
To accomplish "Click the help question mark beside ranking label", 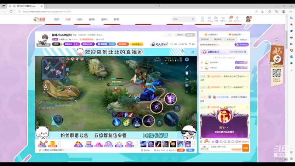I will point(218,45).
